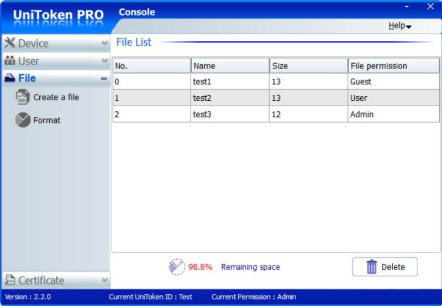Click the Certificate document icon
Viewport: 442px width, 306px height.
pyautogui.click(x=10, y=280)
